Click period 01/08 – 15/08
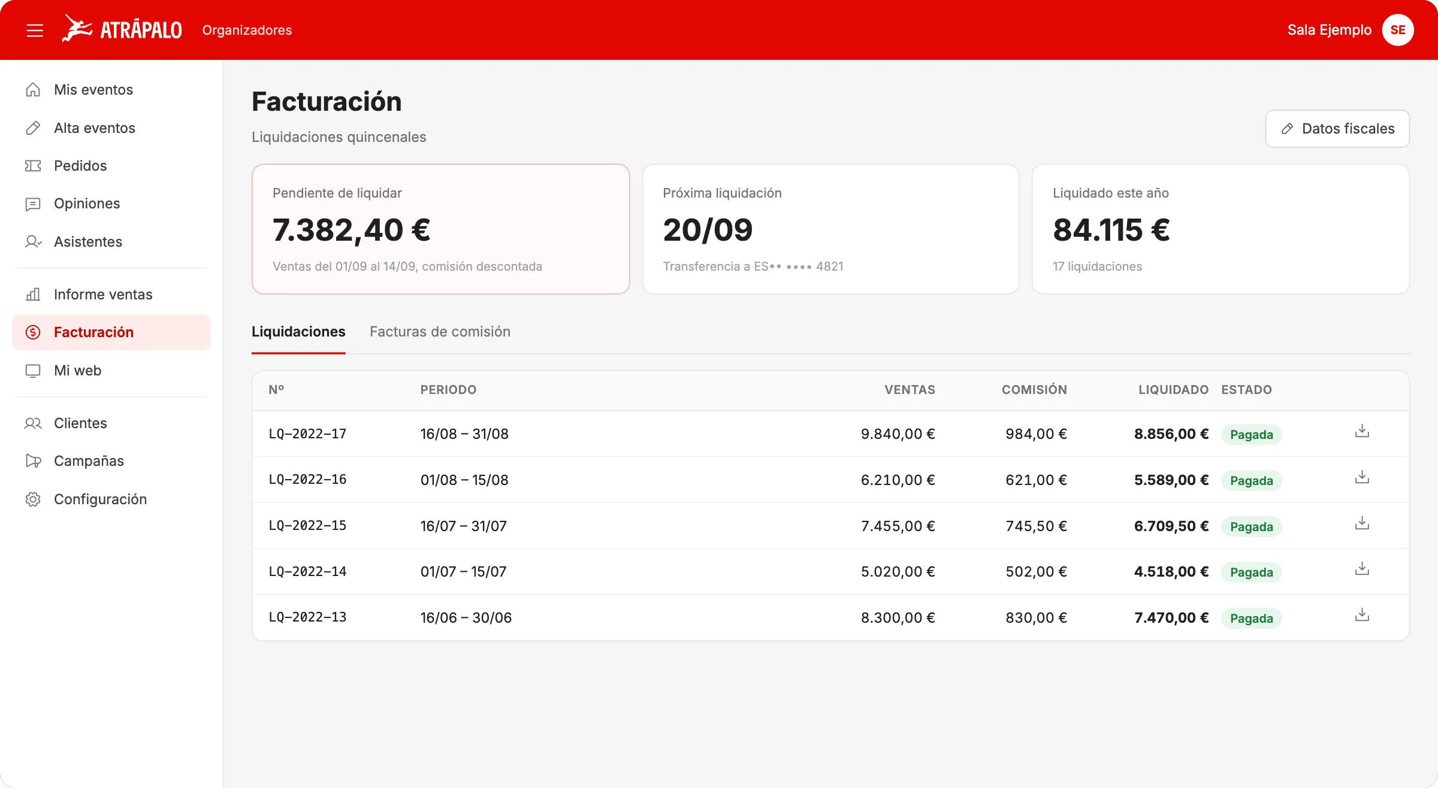The width and height of the screenshot is (1438, 788). (464, 480)
